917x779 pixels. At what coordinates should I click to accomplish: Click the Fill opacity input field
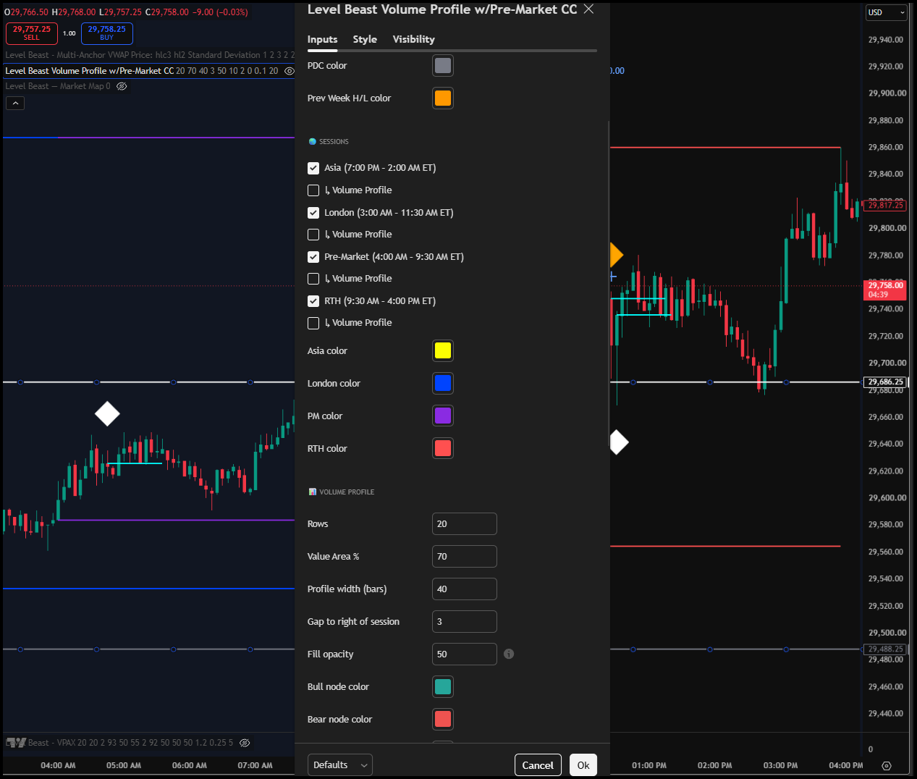tap(465, 654)
